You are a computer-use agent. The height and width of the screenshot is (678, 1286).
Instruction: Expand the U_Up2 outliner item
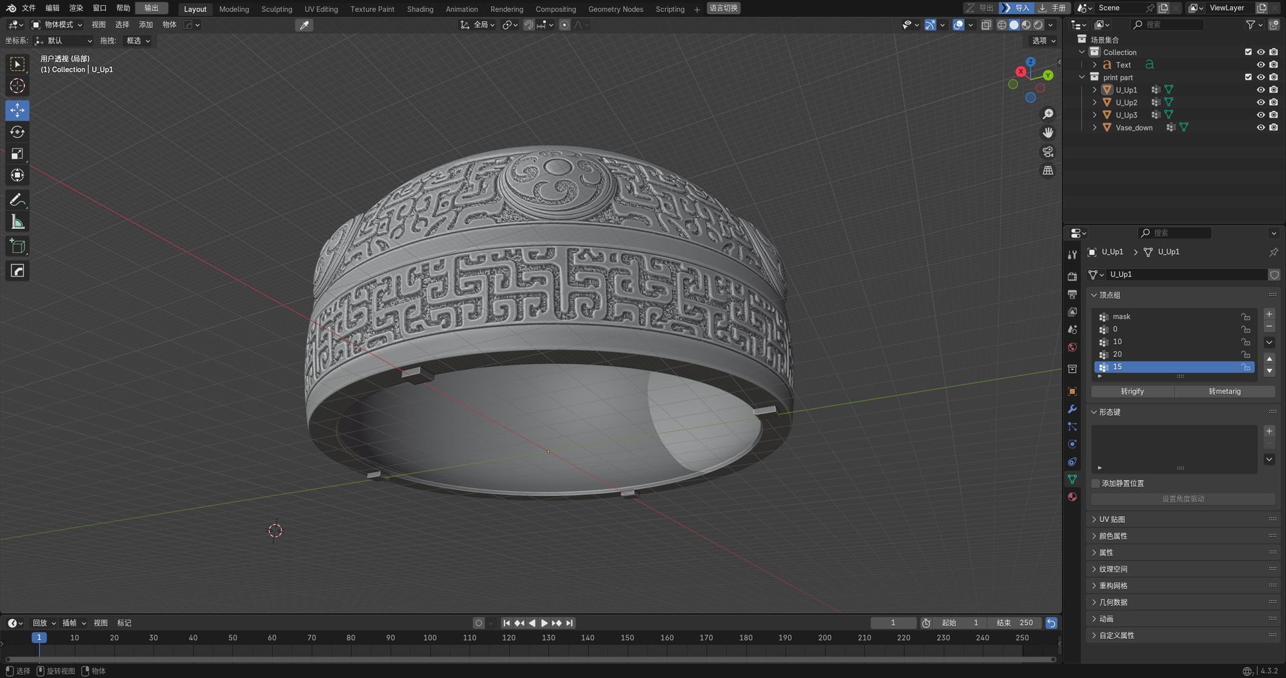pos(1094,102)
